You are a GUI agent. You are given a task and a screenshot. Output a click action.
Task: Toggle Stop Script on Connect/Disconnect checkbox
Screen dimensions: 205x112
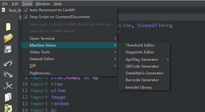pos(26,17)
